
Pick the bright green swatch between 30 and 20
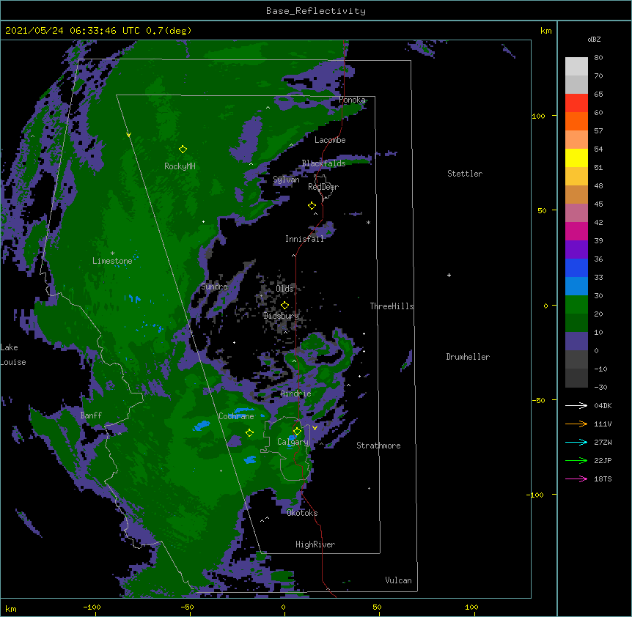click(576, 305)
